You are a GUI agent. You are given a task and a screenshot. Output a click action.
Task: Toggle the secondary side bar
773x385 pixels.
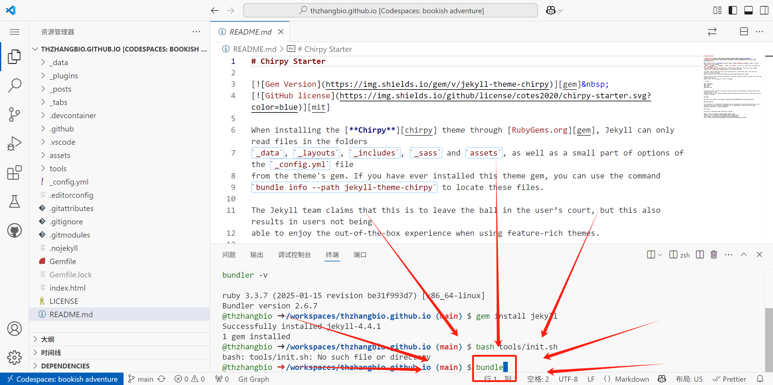[x=764, y=11]
